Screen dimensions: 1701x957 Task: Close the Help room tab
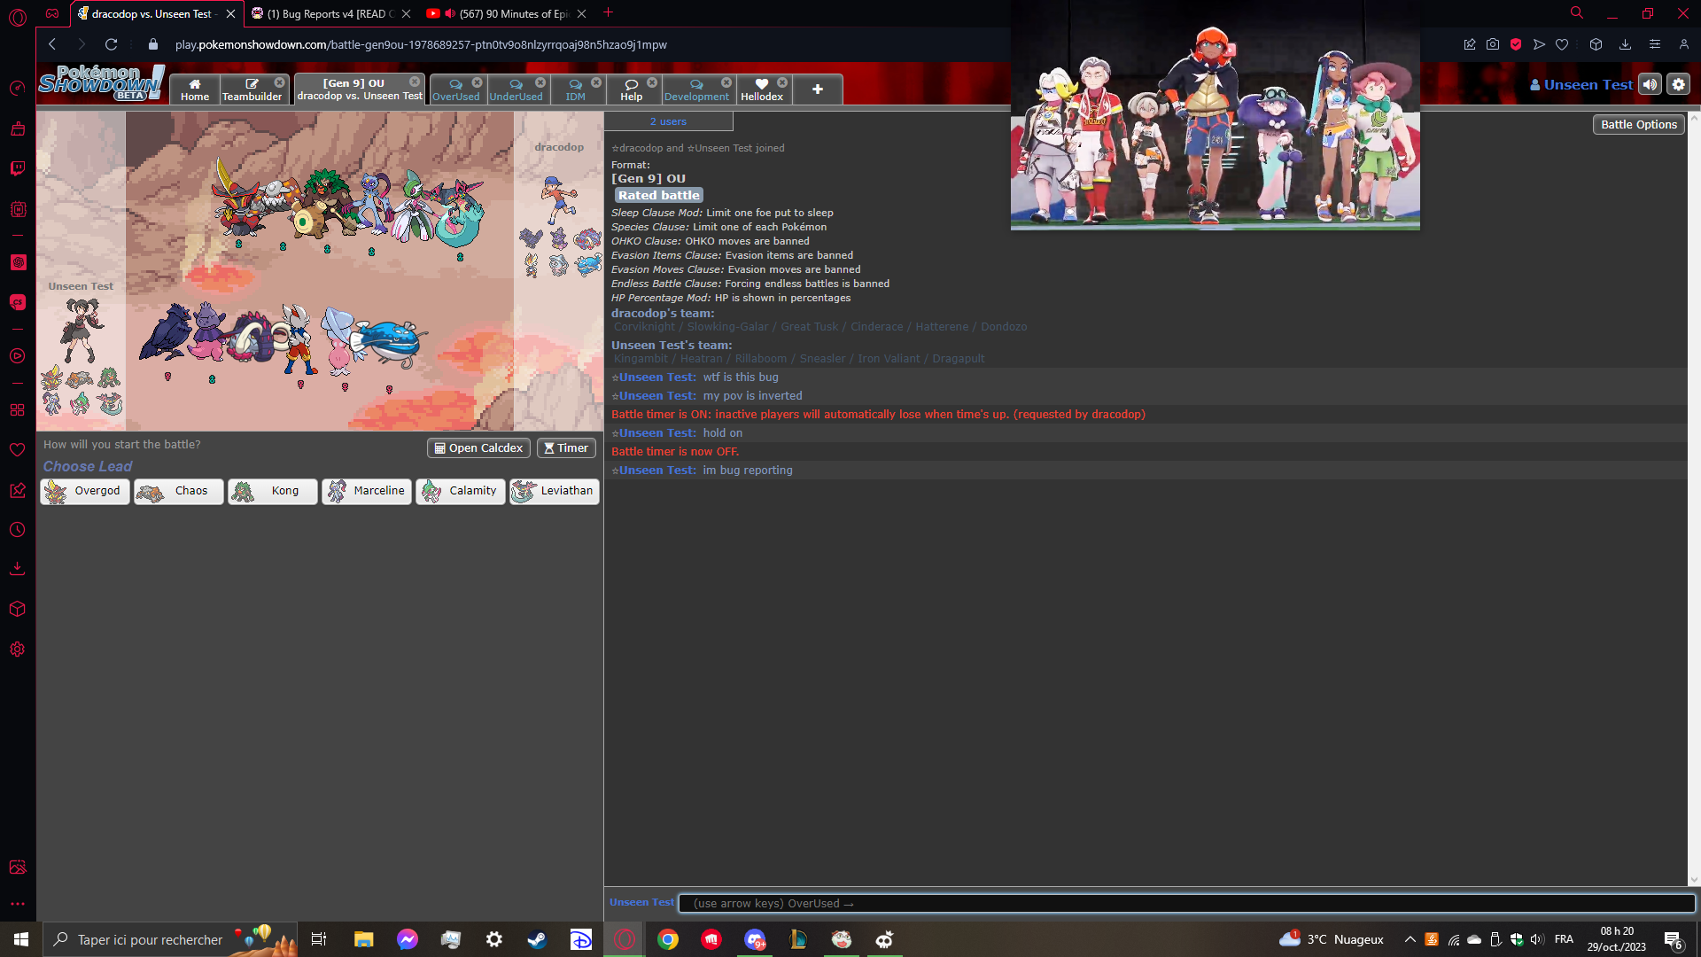(x=652, y=82)
